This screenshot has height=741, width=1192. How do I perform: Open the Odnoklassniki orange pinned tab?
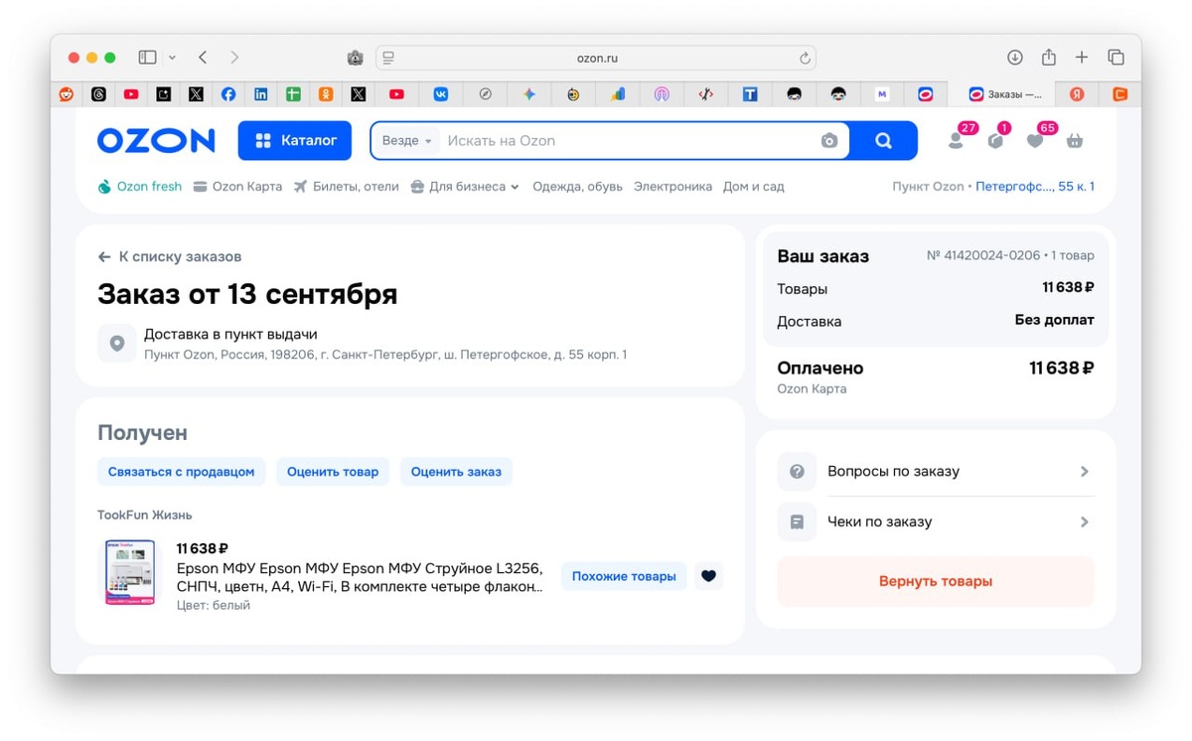326,94
